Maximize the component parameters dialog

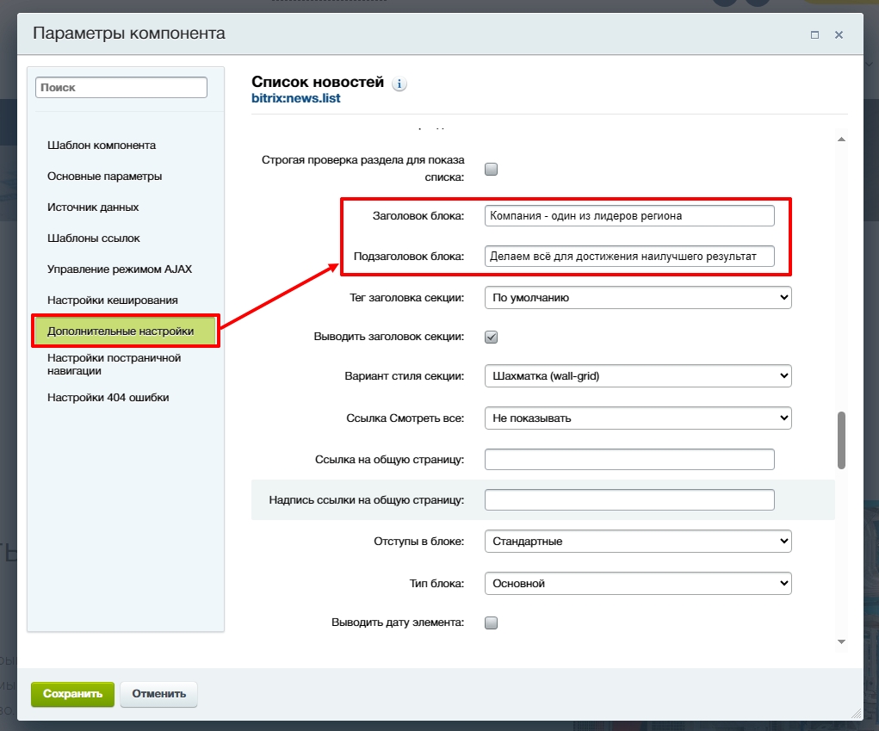(814, 35)
